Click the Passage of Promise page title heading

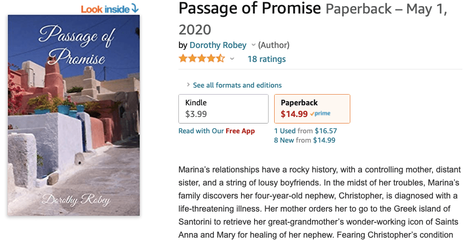click(250, 8)
